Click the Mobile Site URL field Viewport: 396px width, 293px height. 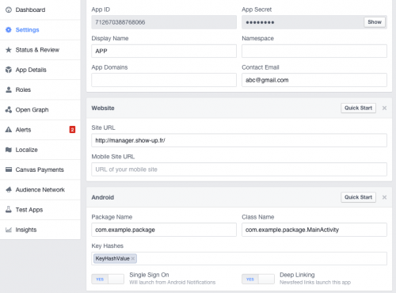(x=239, y=169)
